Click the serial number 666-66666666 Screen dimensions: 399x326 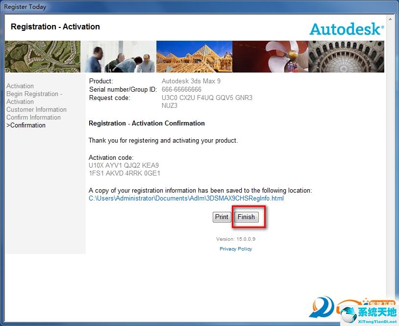[x=181, y=90]
